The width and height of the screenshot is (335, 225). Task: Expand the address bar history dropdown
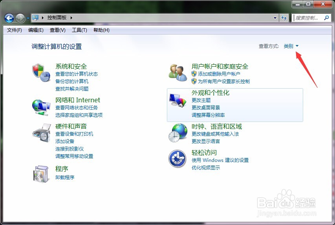pos(275,18)
